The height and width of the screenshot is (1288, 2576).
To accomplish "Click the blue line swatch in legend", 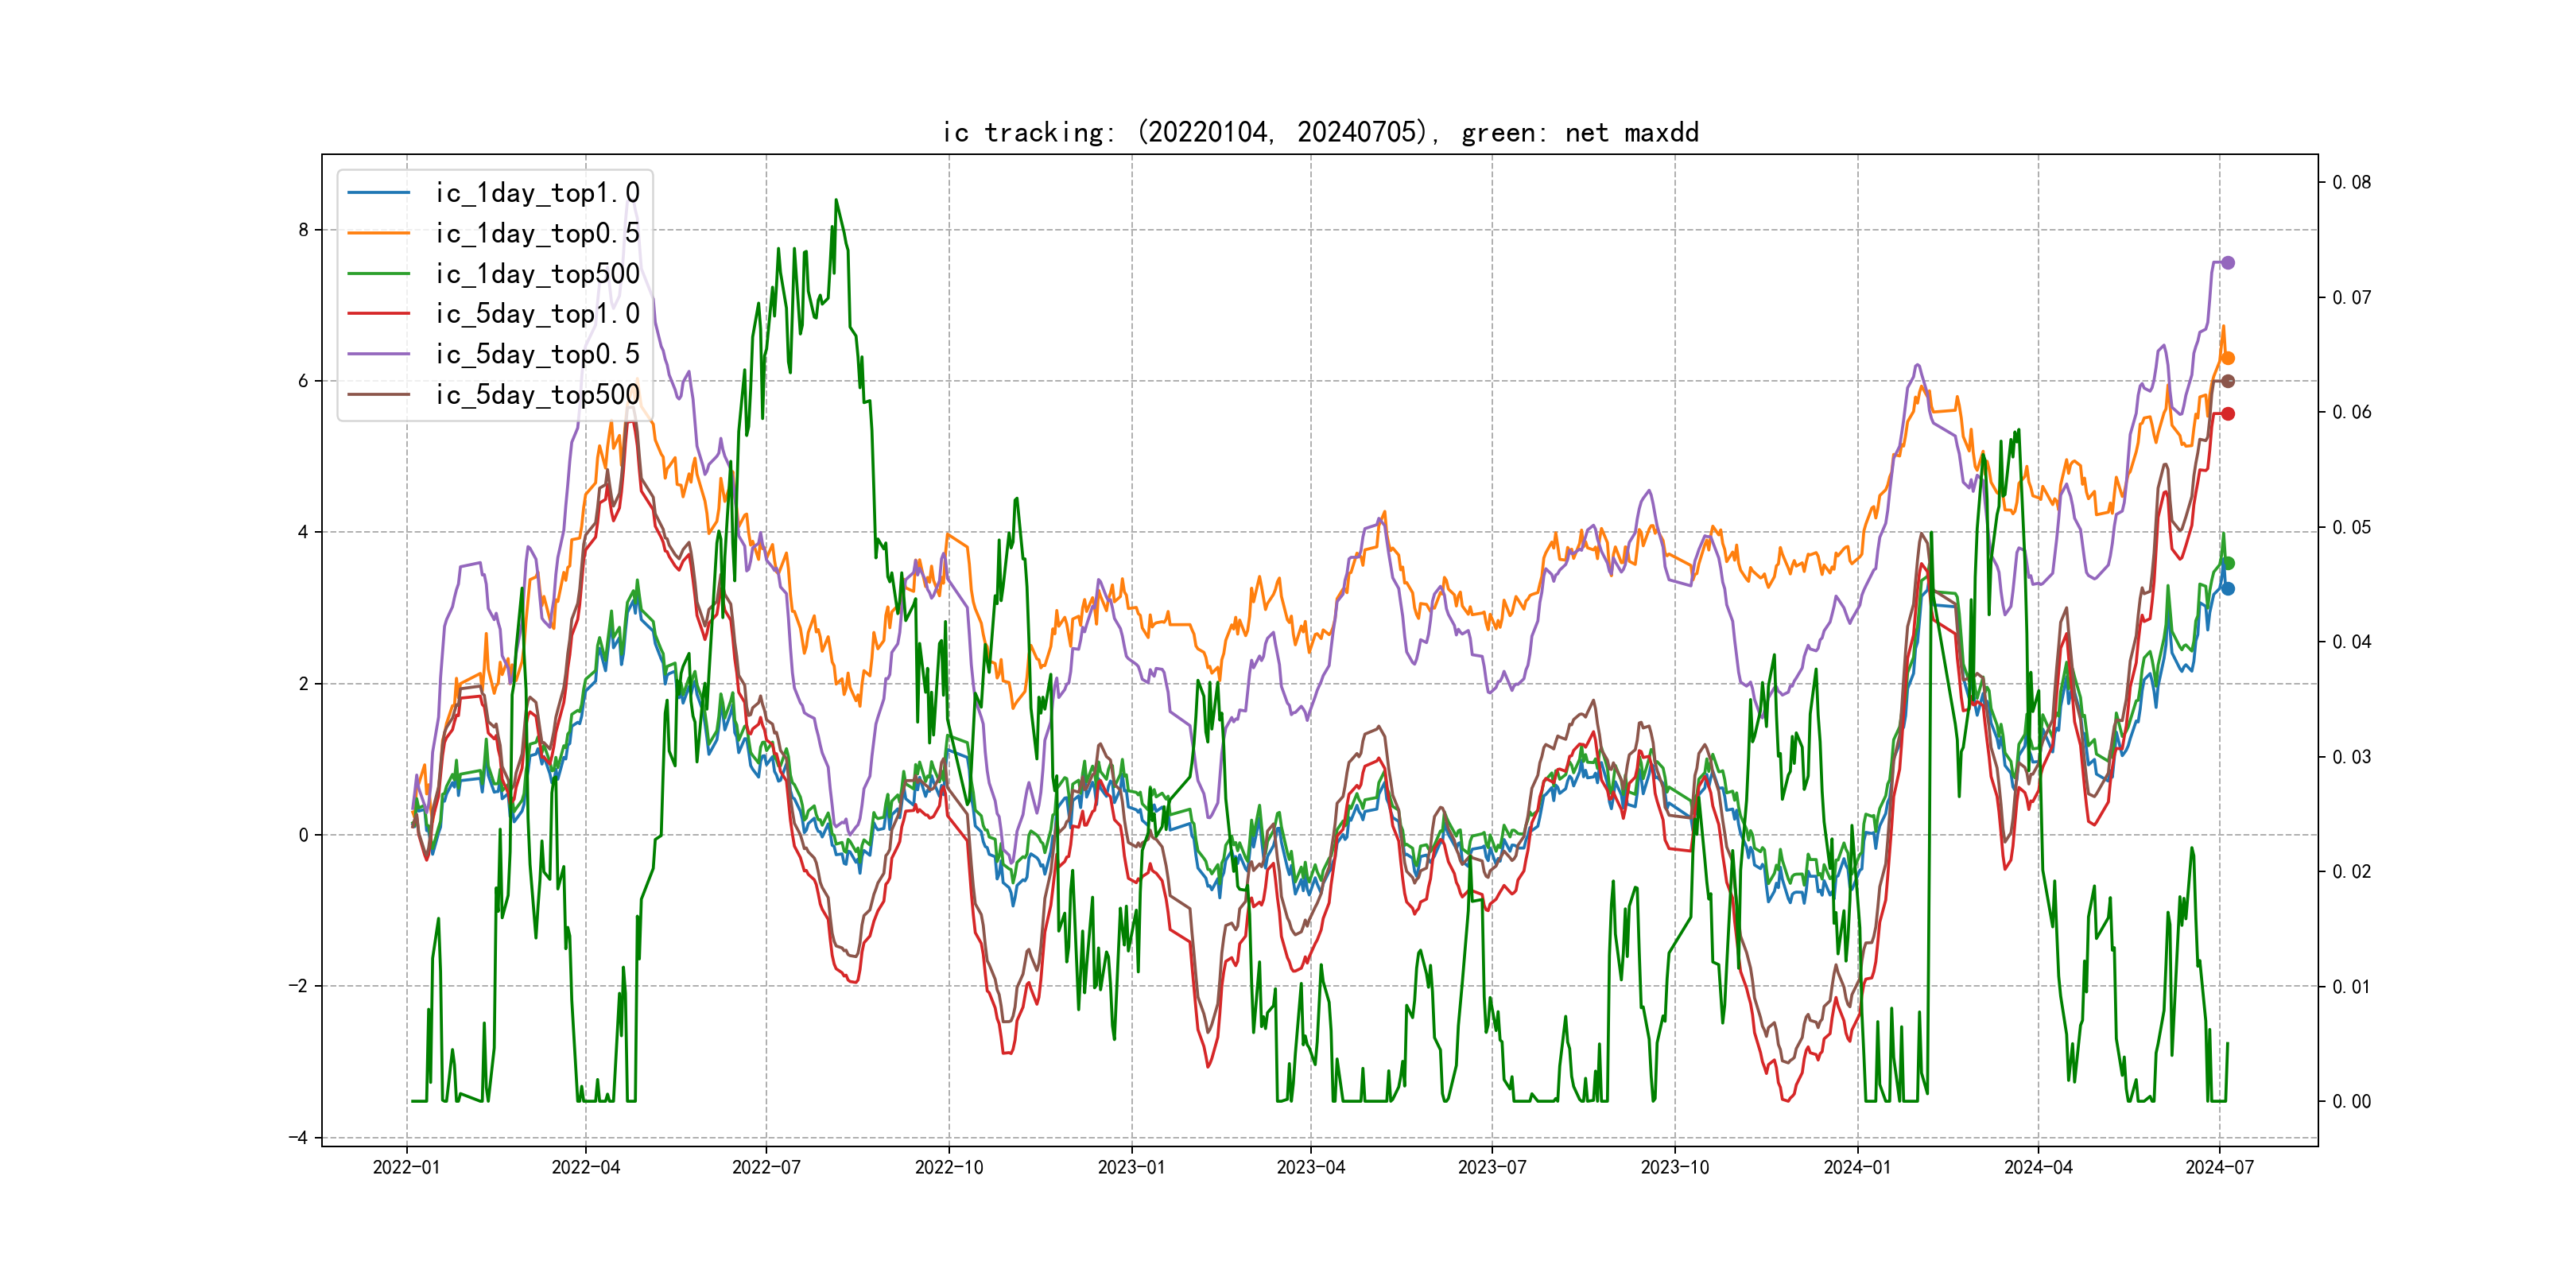I will point(378,193).
